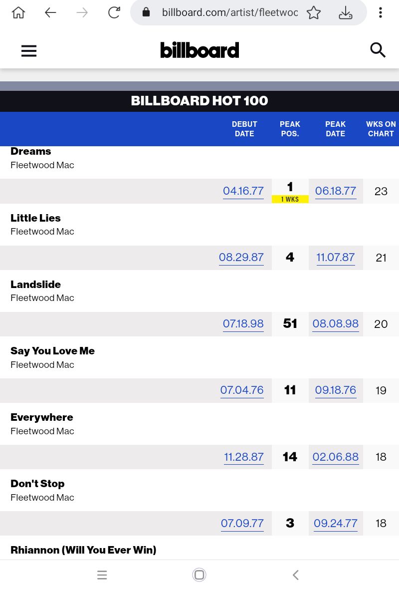Open Everywhere debut date 11.28.87
Image resolution: width=399 pixels, height=590 pixels.
[x=244, y=457]
